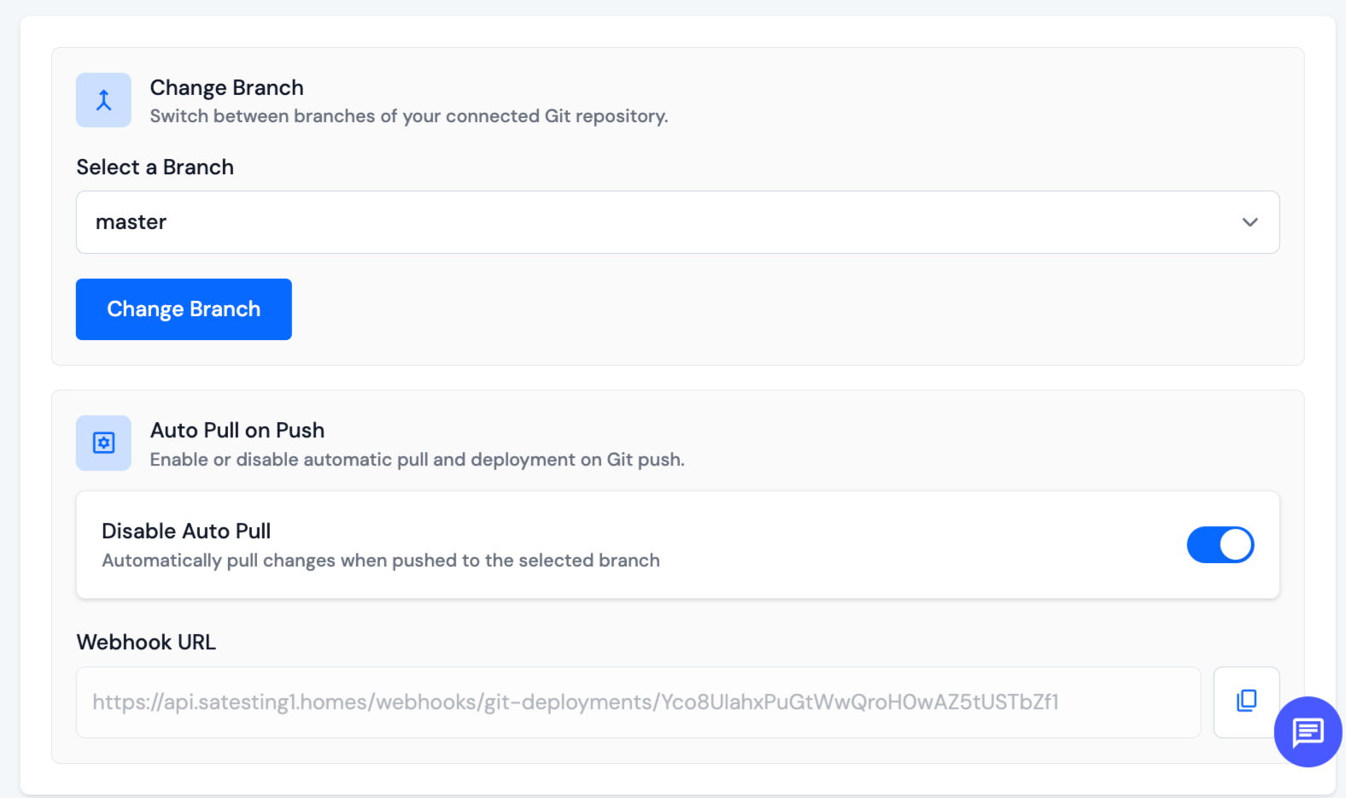
Task: Confirm branch switch with the blue button
Action: click(x=183, y=308)
